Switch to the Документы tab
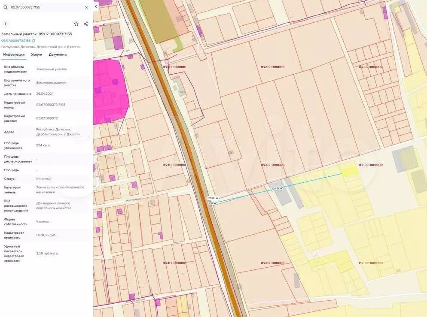This screenshot has height=317, width=427. pos(58,54)
